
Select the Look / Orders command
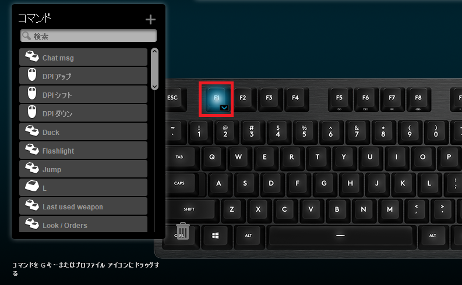click(x=83, y=224)
